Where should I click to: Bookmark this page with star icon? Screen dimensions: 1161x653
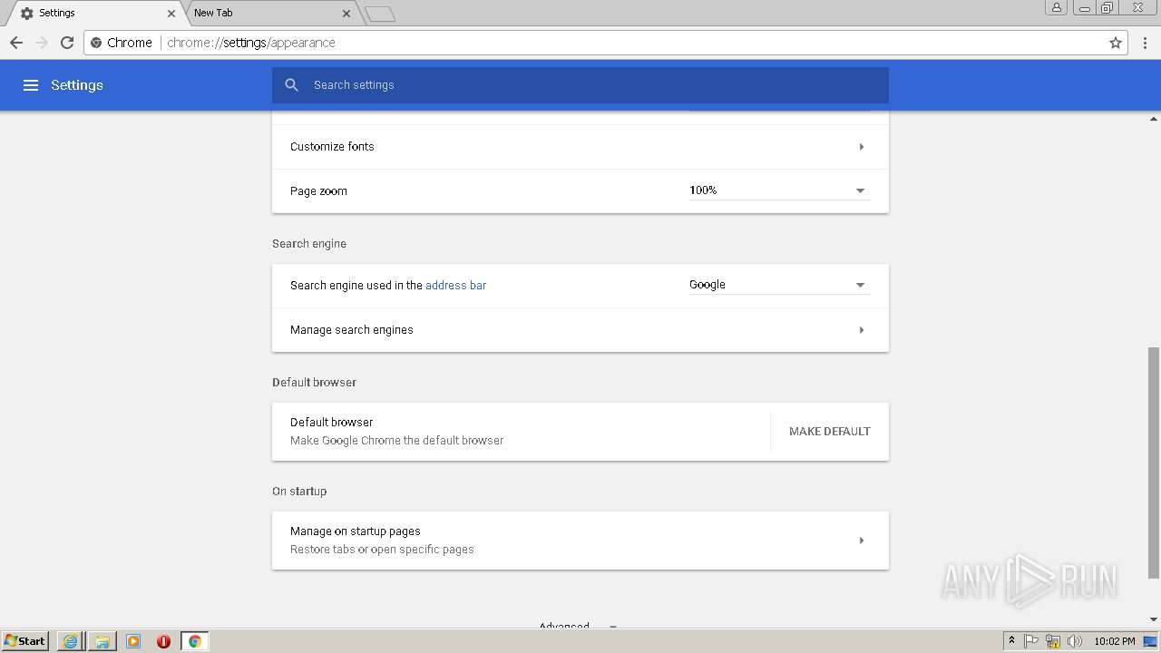pos(1116,43)
